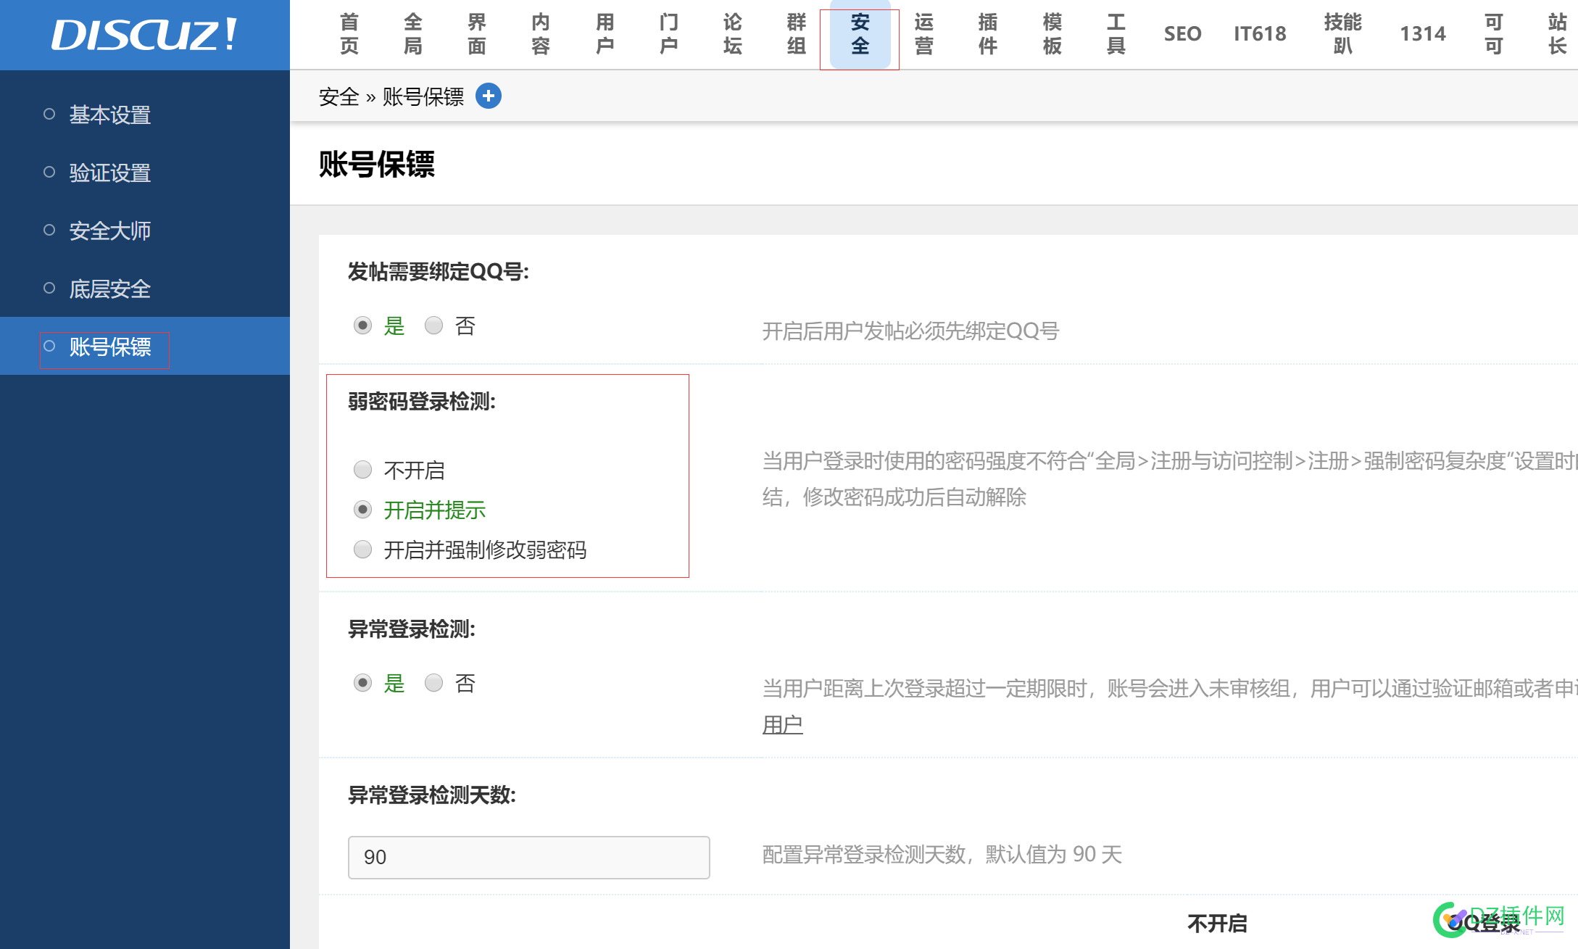The image size is (1578, 949).
Task: Open the 群组 top menu
Action: tap(796, 34)
